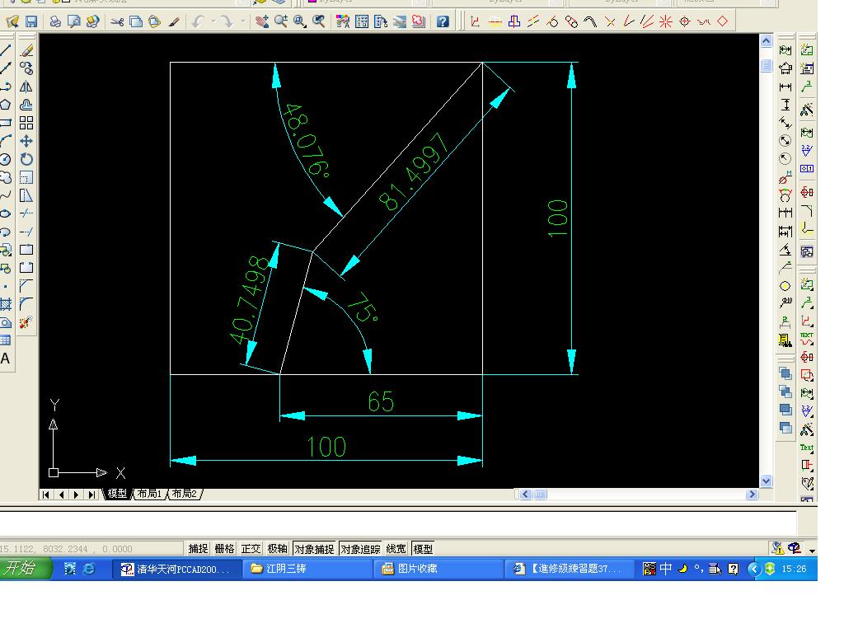Viewport: 844px width, 633px height.
Task: Switch to the 布局1 layout tab
Action: 149,494
